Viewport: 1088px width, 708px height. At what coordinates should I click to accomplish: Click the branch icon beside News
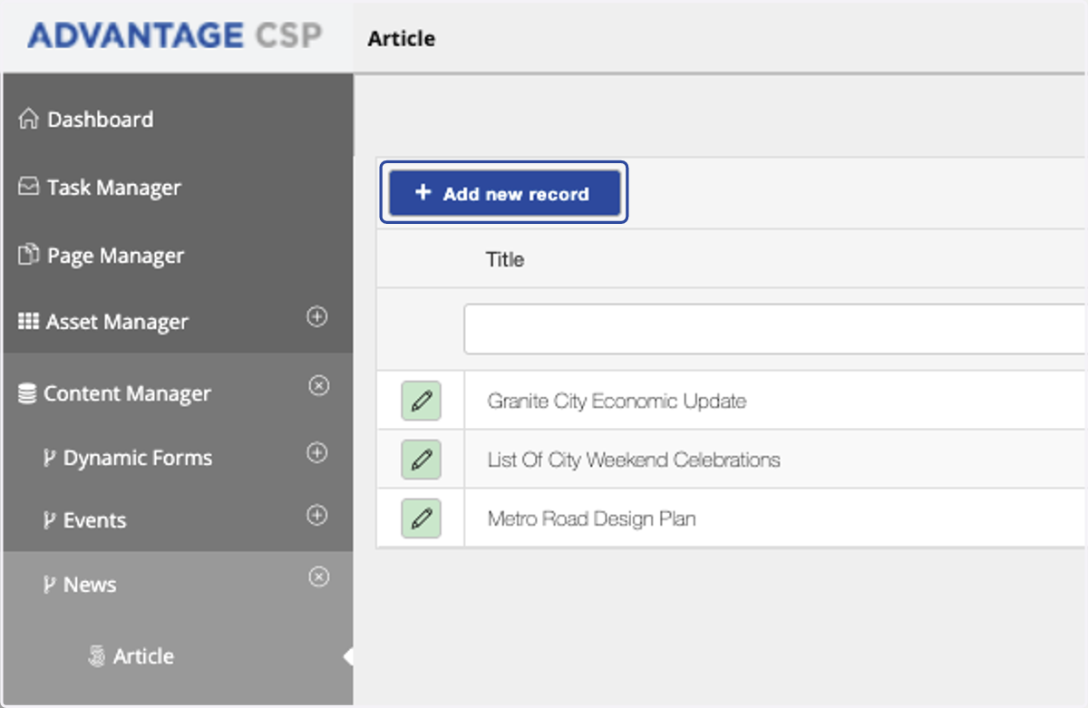tap(50, 586)
